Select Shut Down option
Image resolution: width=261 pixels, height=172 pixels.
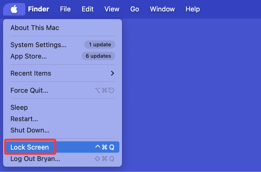pos(63,130)
